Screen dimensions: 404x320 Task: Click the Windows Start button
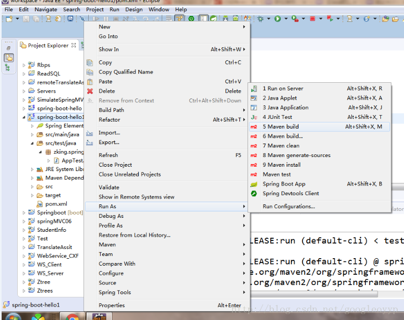[12, 316]
